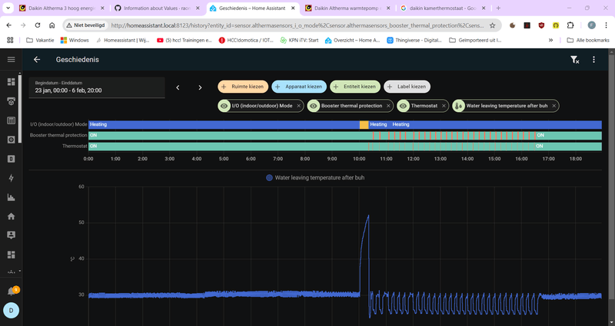Screen dimensions: 615x326
Task: Open the Overview dashboard icon in sidebar
Action: coord(11,82)
